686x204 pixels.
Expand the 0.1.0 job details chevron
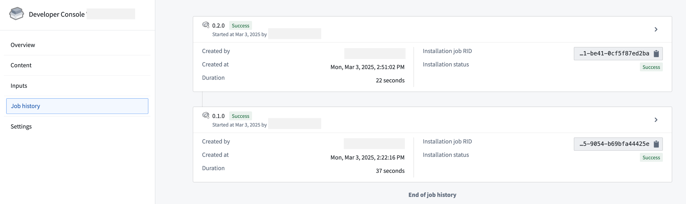pos(656,119)
